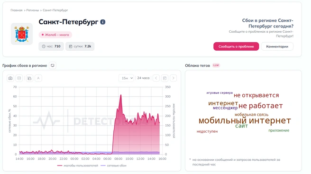Click the График сбоев в регионе heading
311x174 pixels.
25,65
